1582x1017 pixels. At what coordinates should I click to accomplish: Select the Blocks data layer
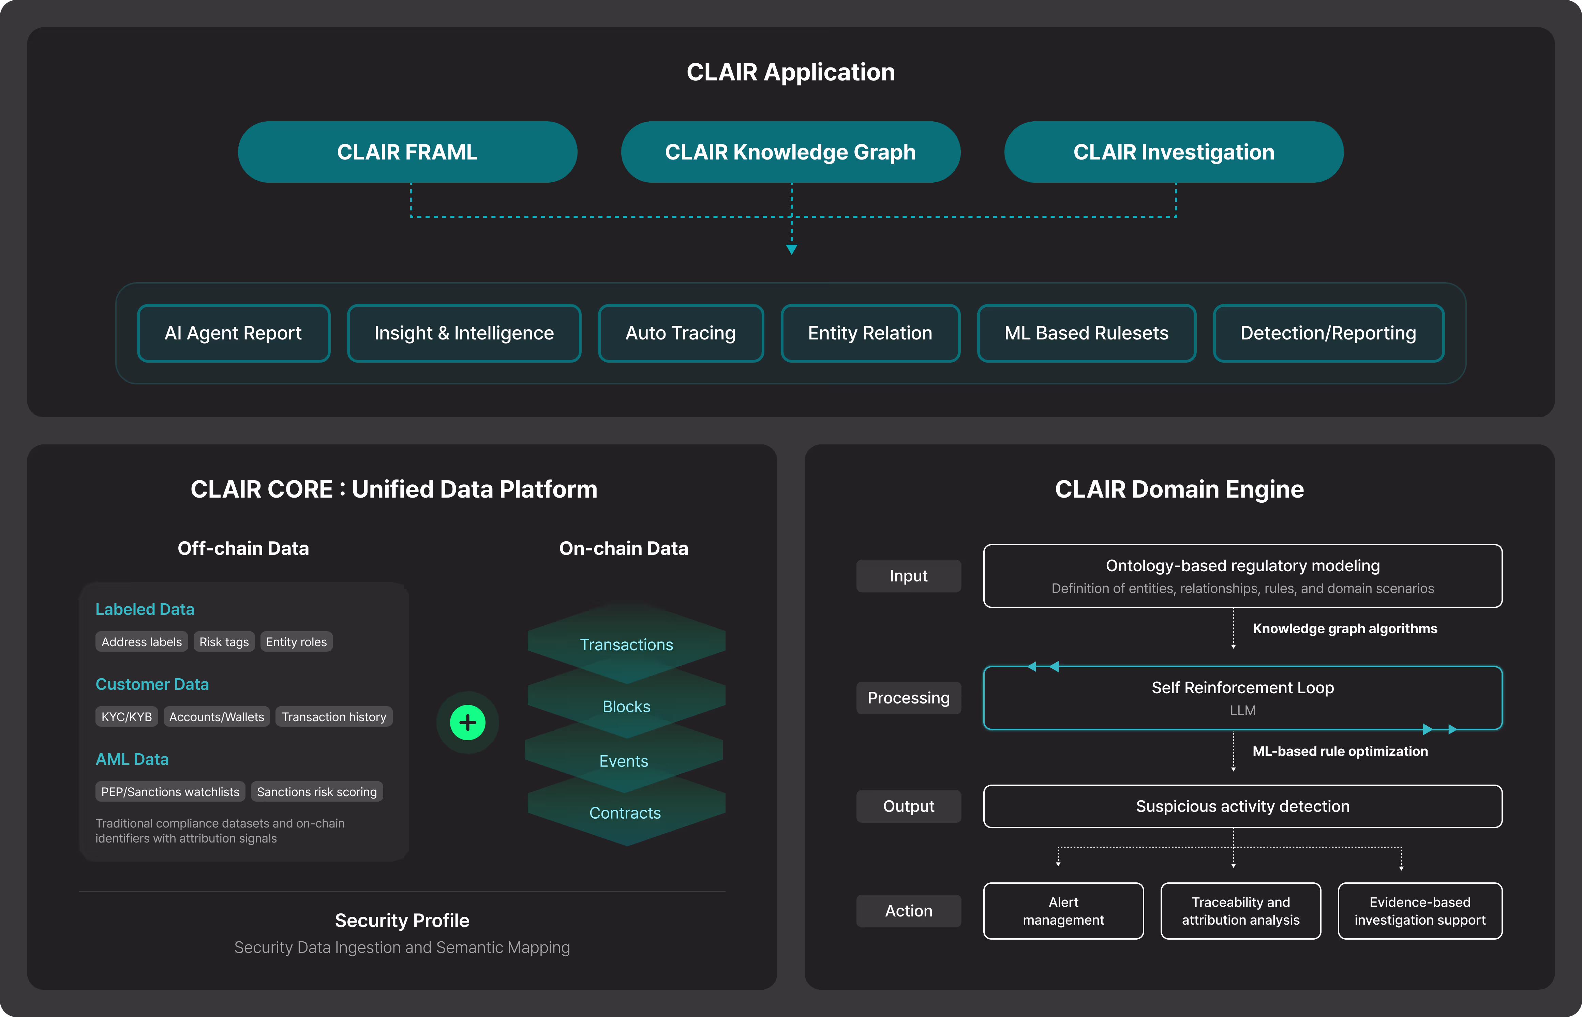tap(626, 707)
